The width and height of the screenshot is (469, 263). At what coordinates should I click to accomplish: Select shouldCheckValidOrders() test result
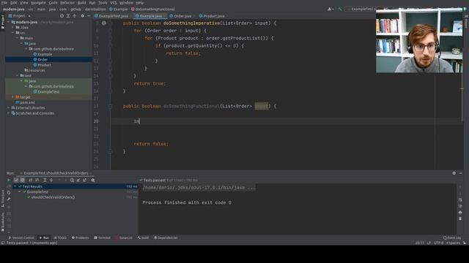point(53,197)
